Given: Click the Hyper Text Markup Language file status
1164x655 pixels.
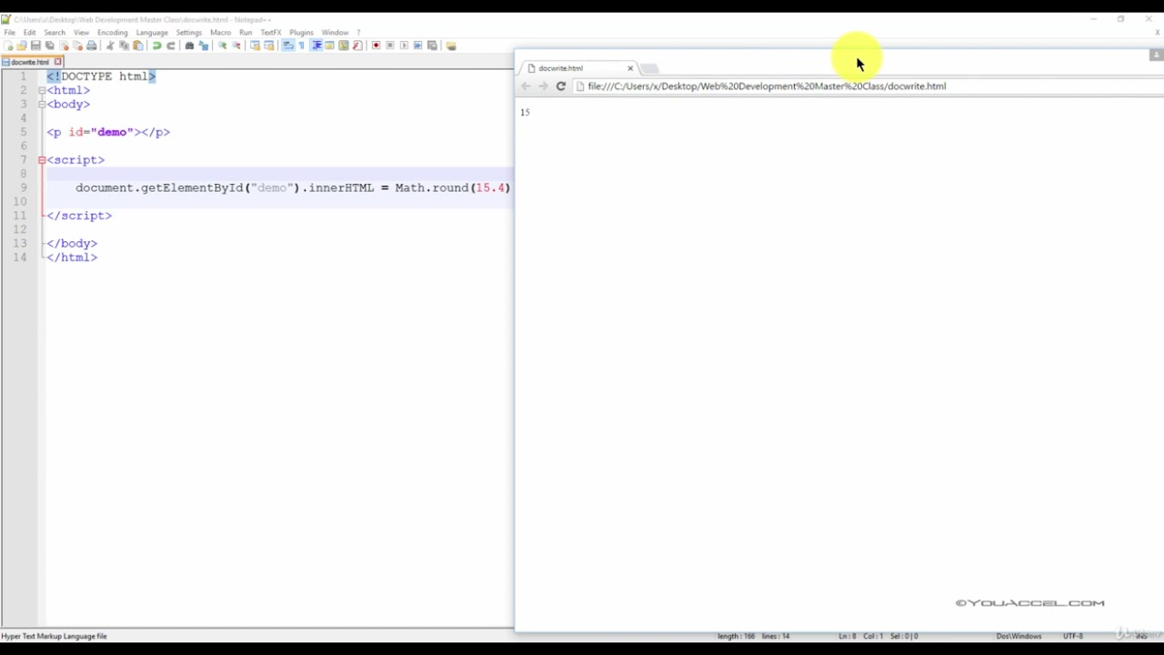Looking at the screenshot, I should [55, 636].
